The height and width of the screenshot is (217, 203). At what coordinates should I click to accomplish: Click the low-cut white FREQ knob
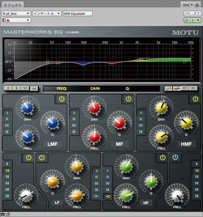click(26, 195)
